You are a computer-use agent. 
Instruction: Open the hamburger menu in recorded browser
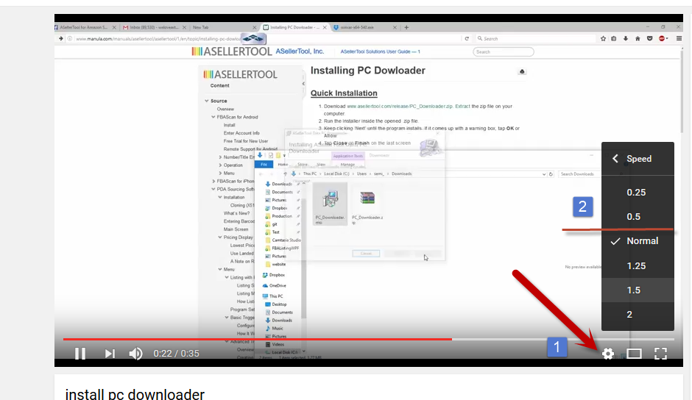[x=679, y=39]
